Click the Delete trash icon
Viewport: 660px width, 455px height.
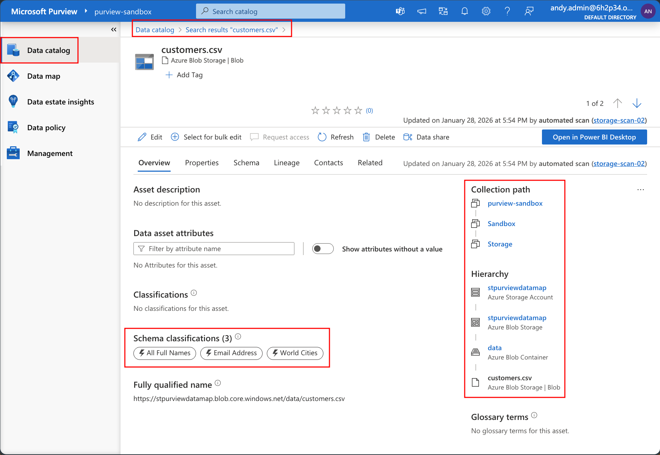(366, 137)
